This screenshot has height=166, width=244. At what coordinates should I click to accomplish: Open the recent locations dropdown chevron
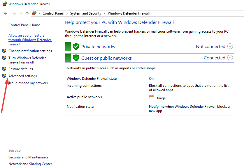point(21,13)
